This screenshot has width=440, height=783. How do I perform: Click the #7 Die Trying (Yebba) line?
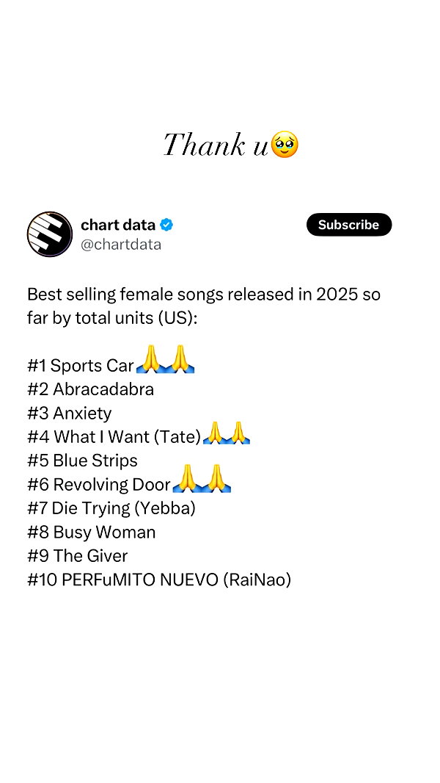tap(111, 508)
